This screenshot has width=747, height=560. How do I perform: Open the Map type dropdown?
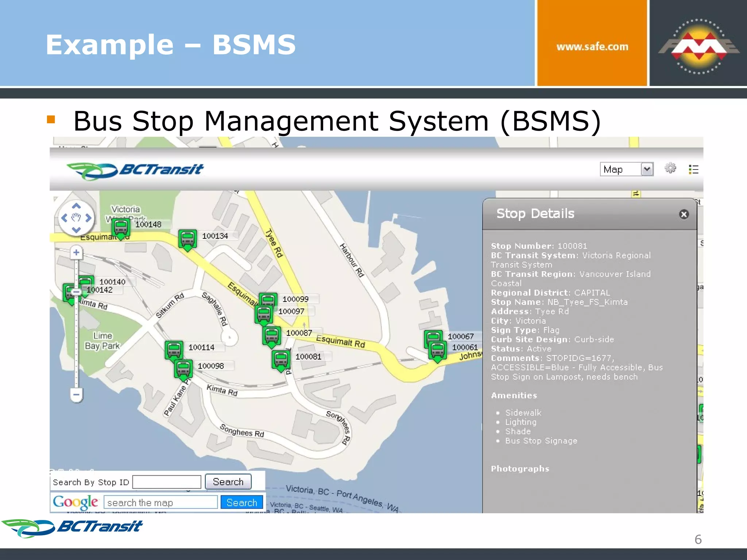(627, 169)
